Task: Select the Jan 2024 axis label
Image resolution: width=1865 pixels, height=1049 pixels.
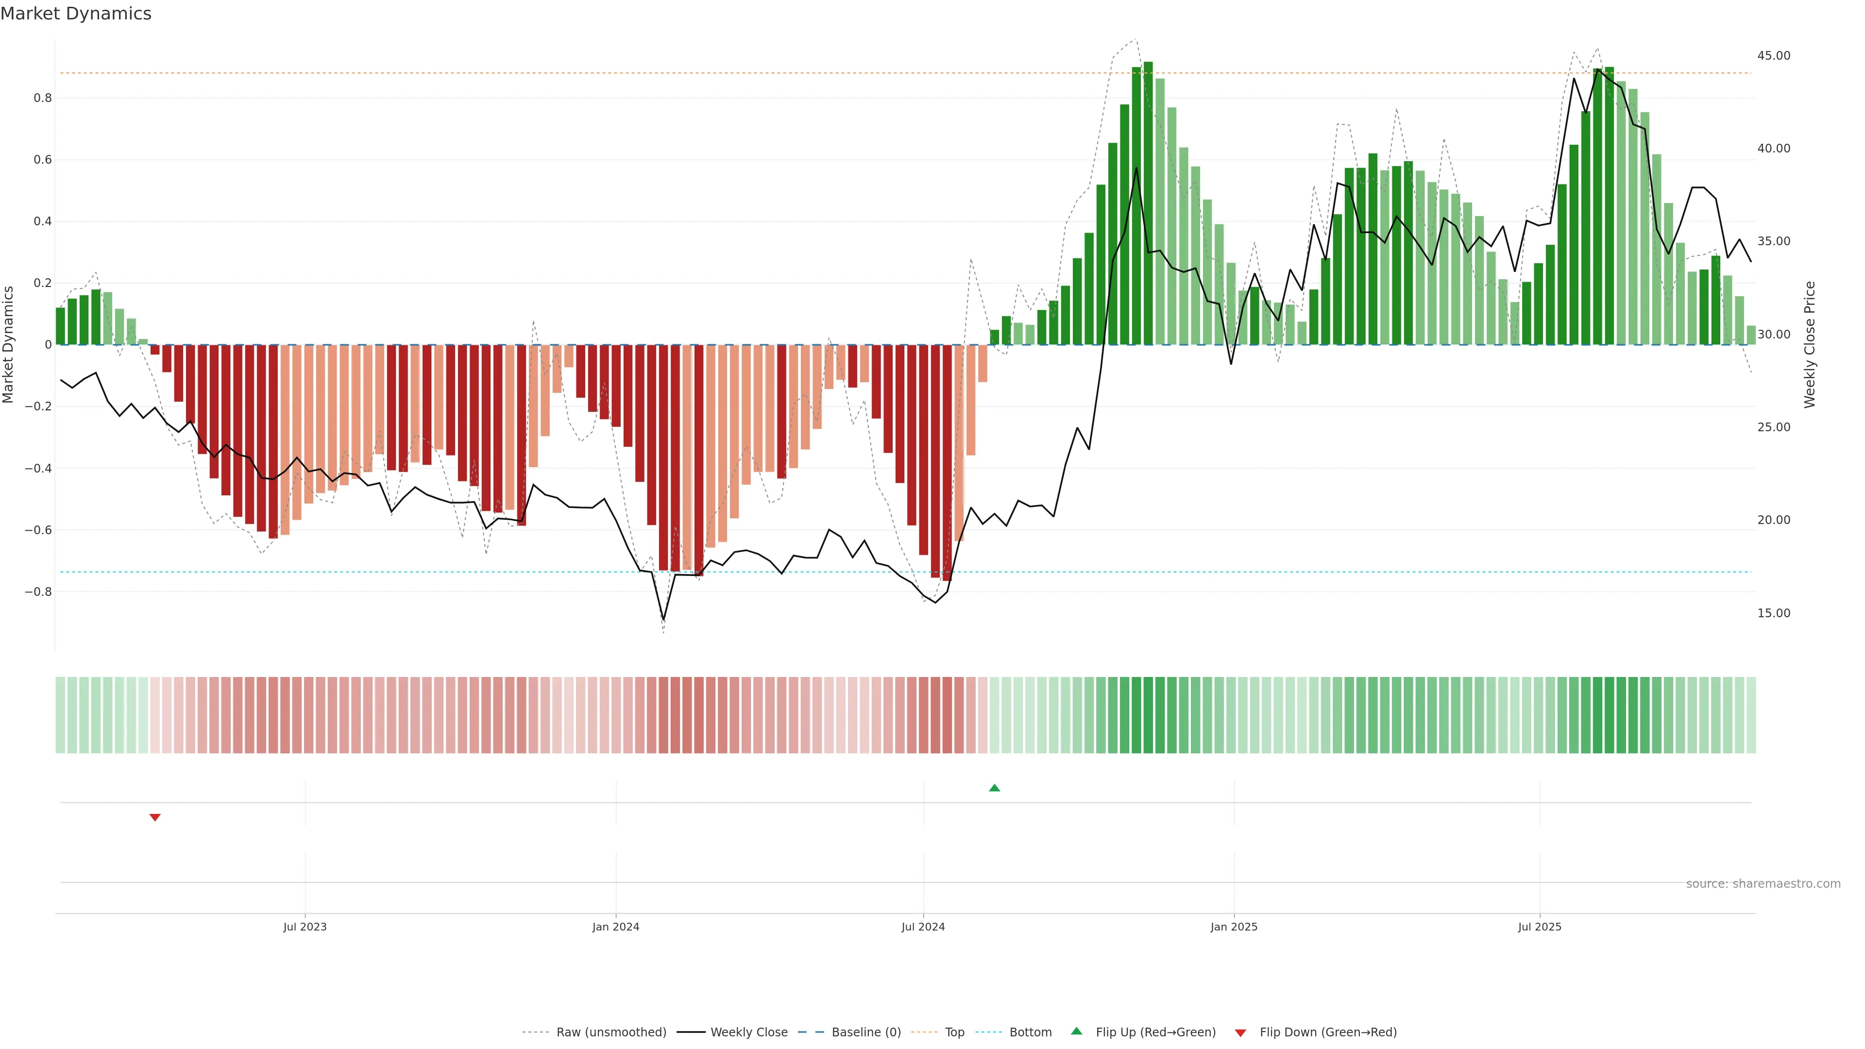Action: 615,927
